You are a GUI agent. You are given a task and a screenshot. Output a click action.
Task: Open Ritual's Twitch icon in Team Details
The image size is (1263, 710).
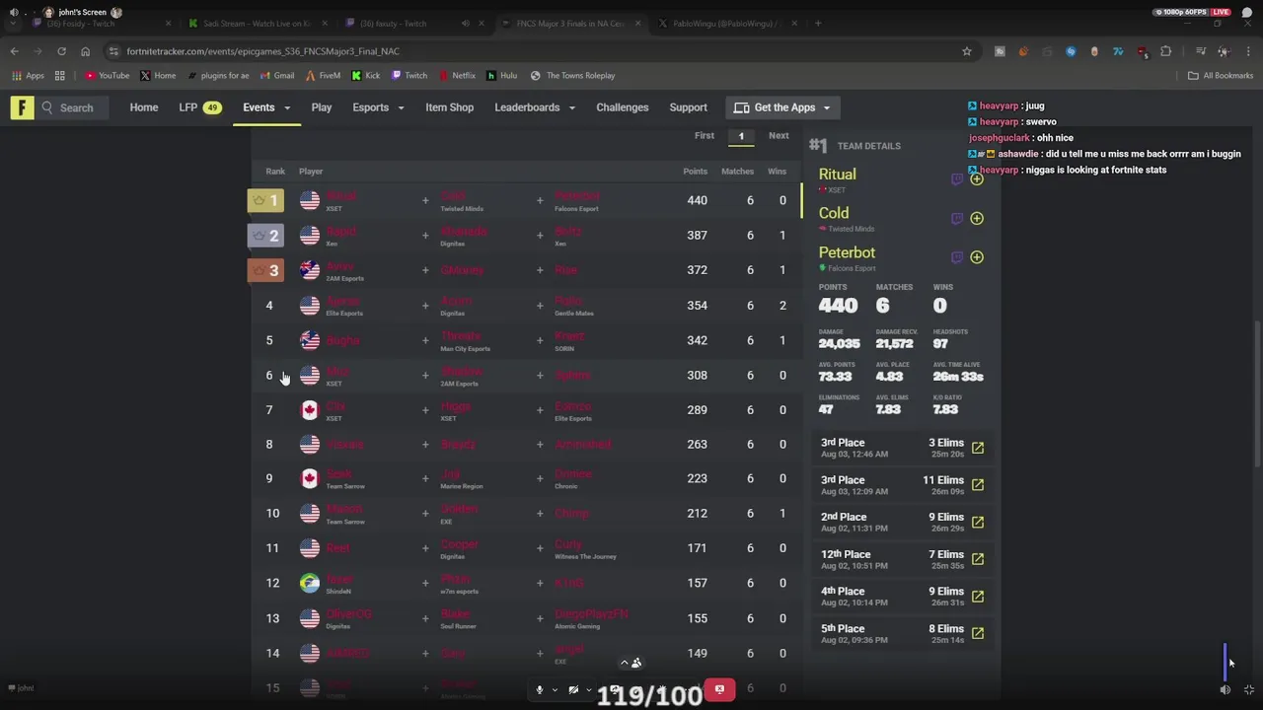tap(956, 179)
